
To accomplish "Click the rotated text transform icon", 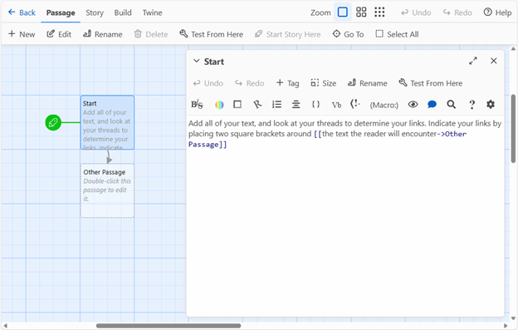I will pyautogui.click(x=257, y=105).
